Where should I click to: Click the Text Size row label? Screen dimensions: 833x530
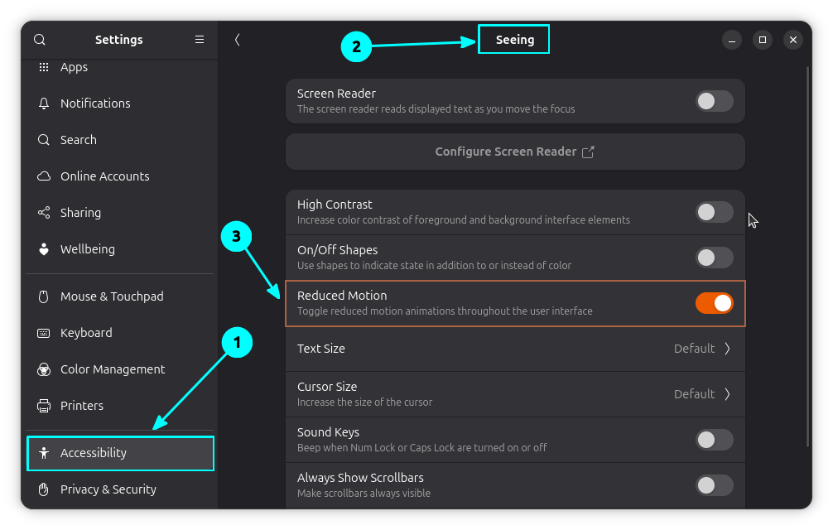pos(321,349)
